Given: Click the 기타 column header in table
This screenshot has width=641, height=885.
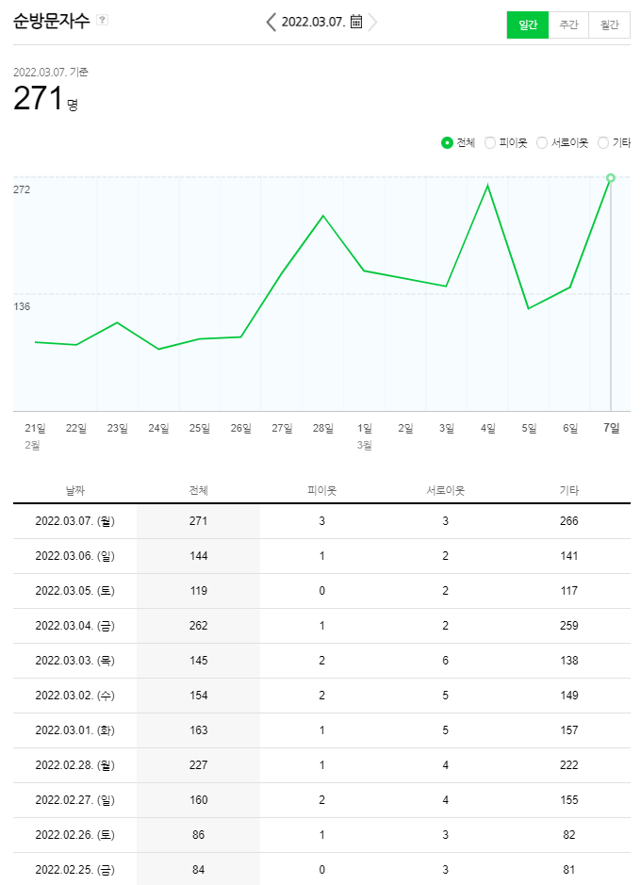Looking at the screenshot, I should pyautogui.click(x=568, y=490).
